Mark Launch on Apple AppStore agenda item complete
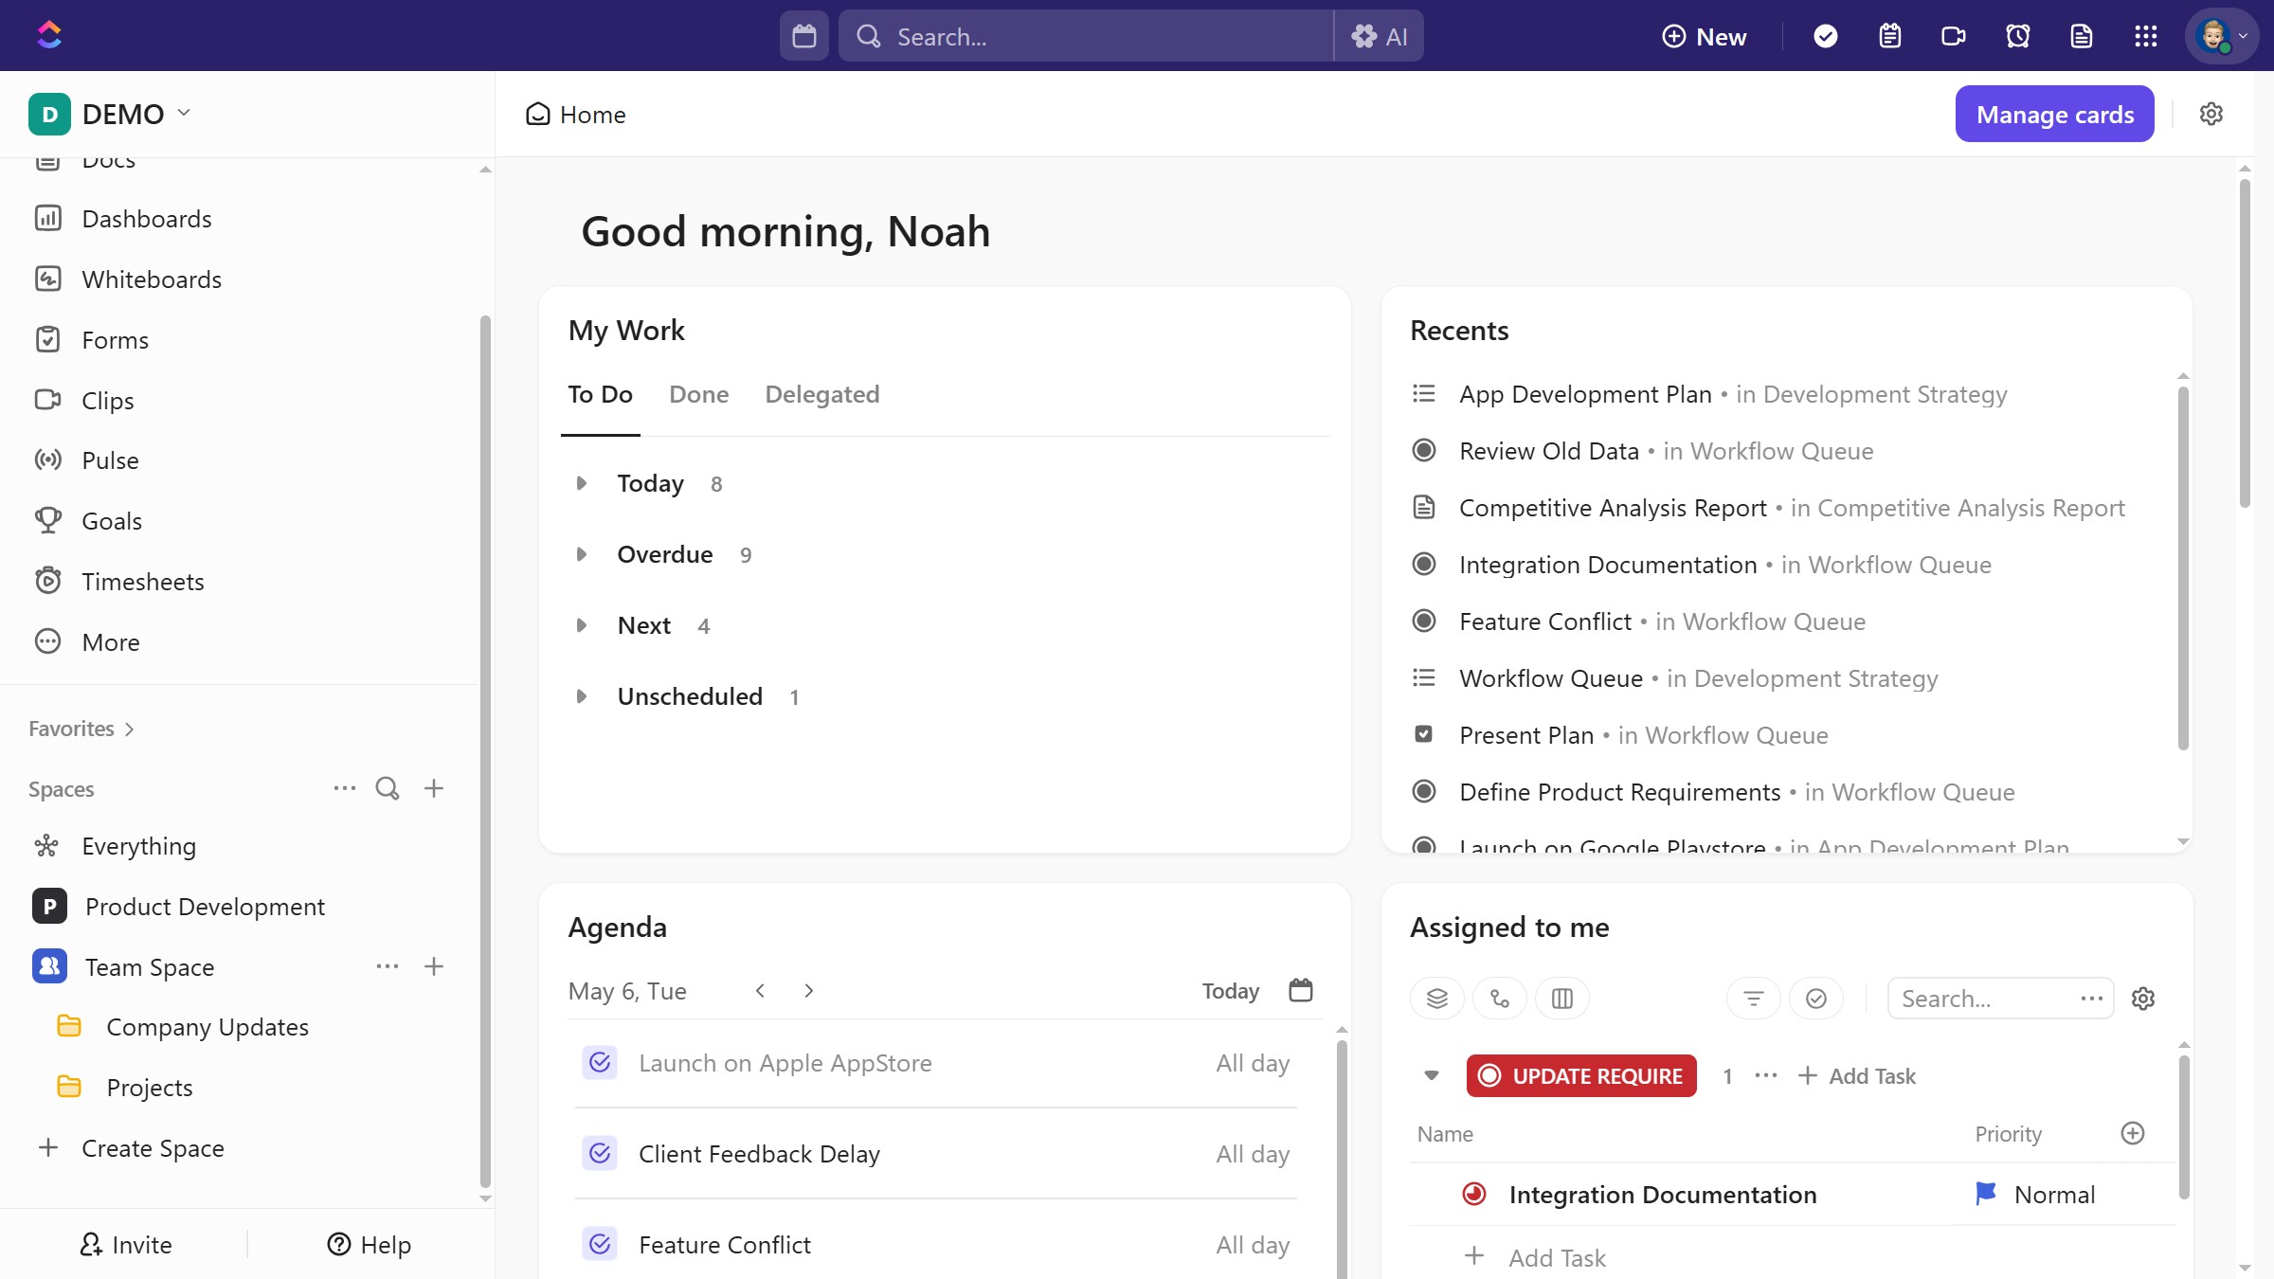This screenshot has width=2274, height=1279. click(x=600, y=1063)
